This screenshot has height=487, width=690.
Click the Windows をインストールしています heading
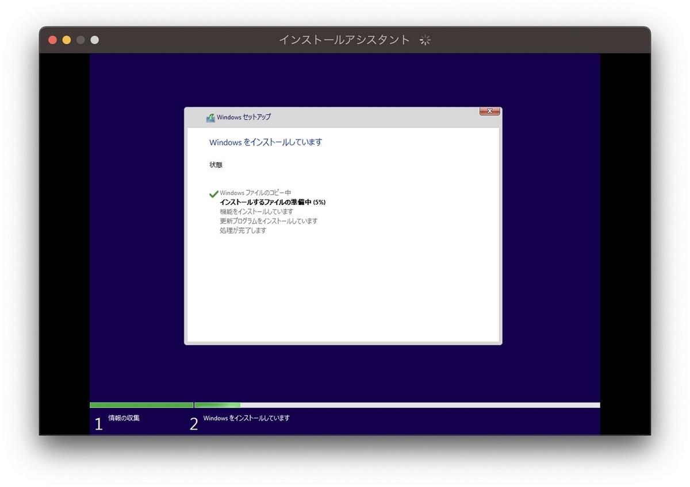tap(266, 142)
